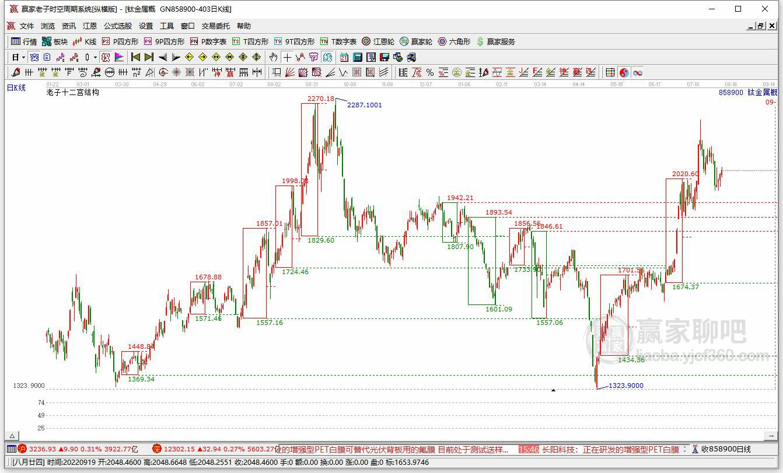
Task: Expand the 日 period dropdown arrow
Action: (23, 57)
